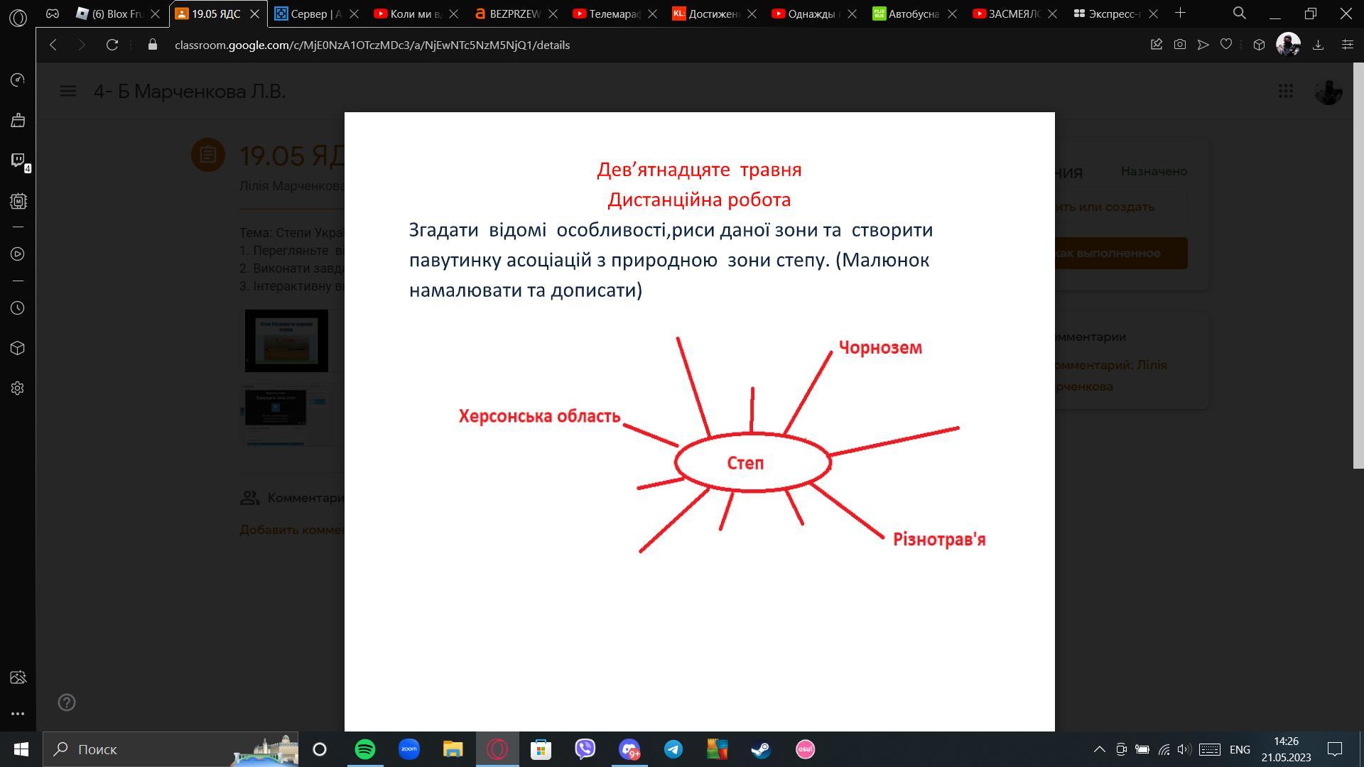1364x767 pixels.
Task: Open Classroom main hamburger menu
Action: [x=68, y=92]
